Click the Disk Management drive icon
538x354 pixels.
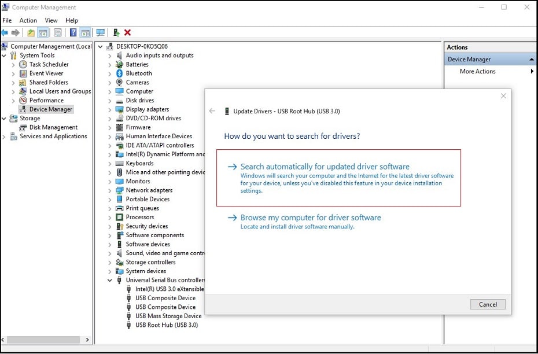click(23, 128)
